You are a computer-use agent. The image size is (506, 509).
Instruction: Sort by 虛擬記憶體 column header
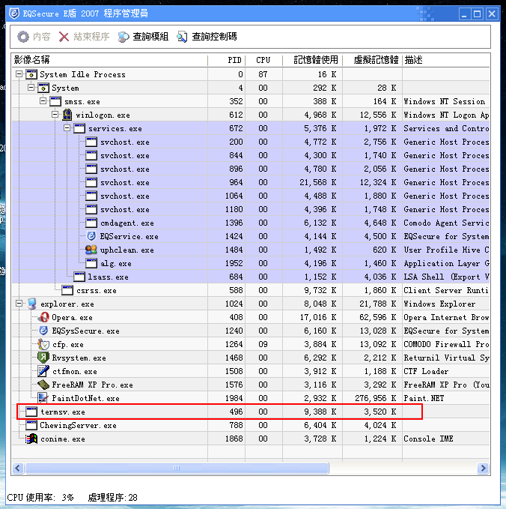[373, 60]
